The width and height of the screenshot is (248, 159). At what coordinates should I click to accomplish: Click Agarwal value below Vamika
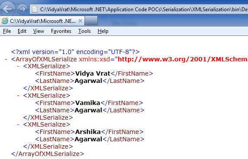(89, 110)
